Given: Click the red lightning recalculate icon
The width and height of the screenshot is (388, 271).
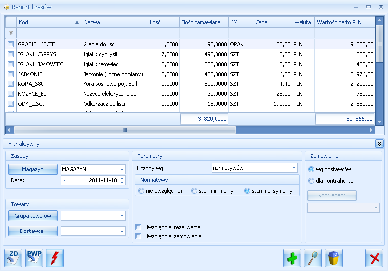Looking at the screenshot, I should coord(55,258).
